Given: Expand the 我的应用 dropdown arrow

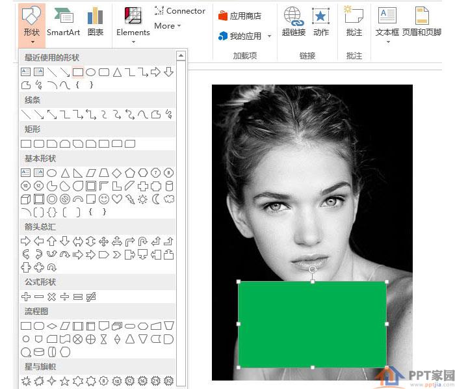Looking at the screenshot, I should tap(270, 36).
